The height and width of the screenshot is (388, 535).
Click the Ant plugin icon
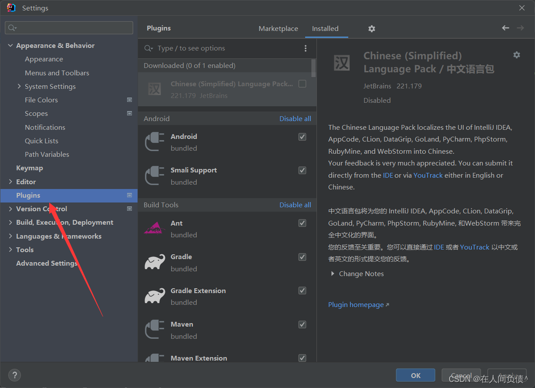(x=155, y=228)
